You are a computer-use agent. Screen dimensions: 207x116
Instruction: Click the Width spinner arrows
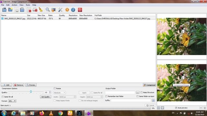point(75,97)
